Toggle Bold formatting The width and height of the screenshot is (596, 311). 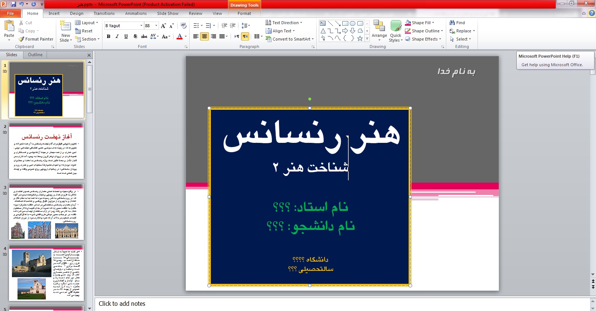[108, 36]
